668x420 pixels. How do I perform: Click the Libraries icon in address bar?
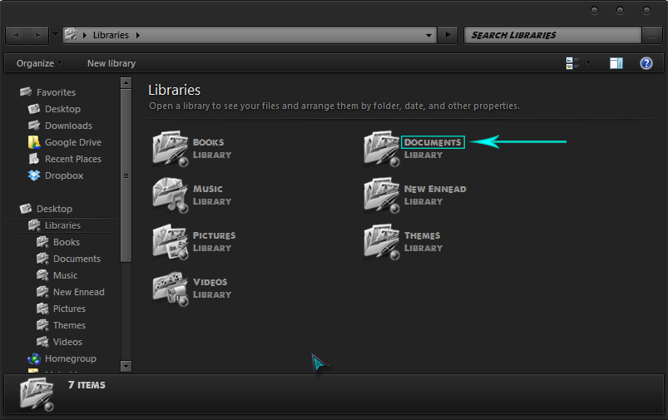(x=72, y=34)
